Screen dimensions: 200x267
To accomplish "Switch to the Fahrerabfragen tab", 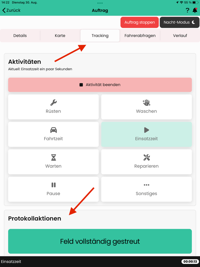I will 140,36.
